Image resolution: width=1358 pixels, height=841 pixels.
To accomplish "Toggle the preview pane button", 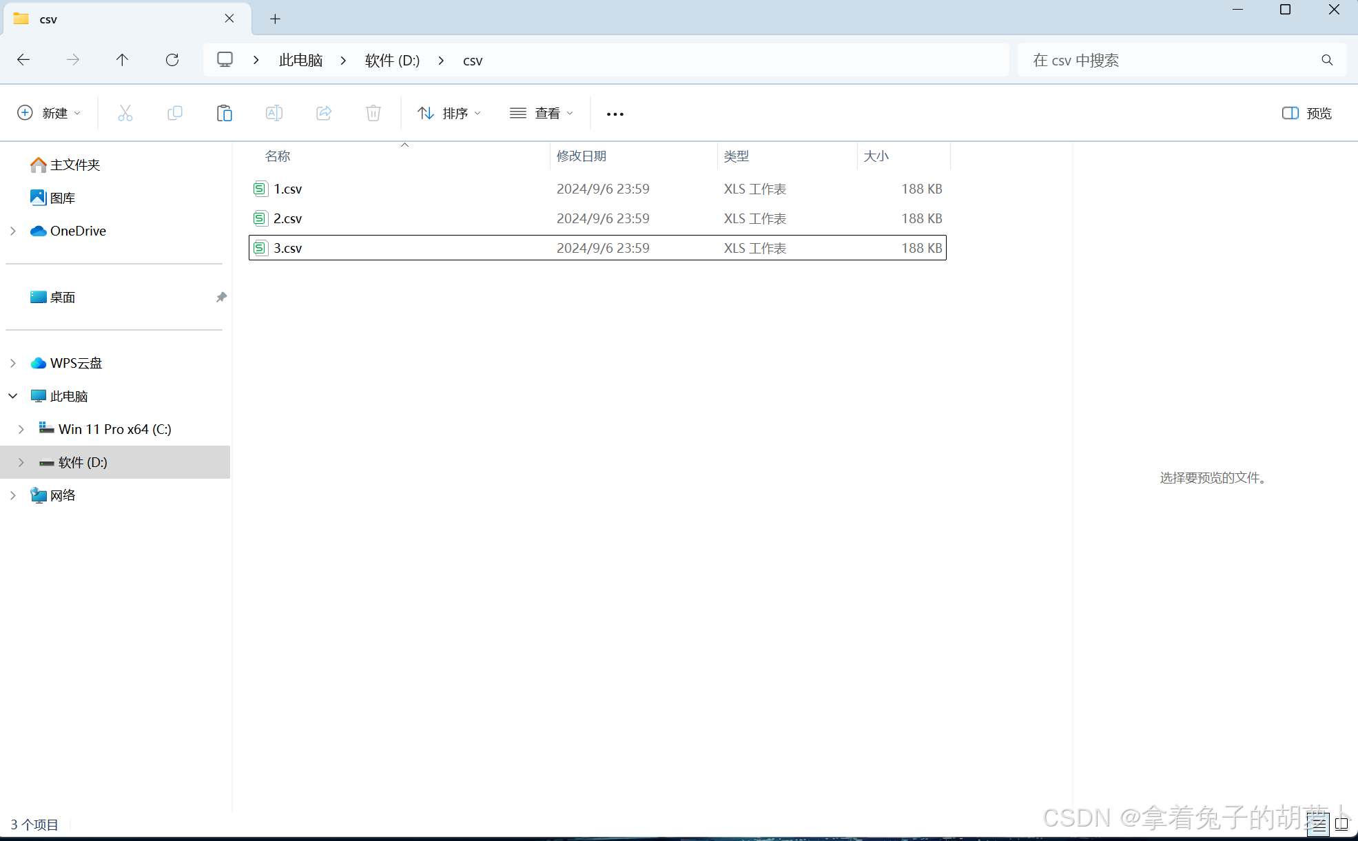I will pos(1306,113).
